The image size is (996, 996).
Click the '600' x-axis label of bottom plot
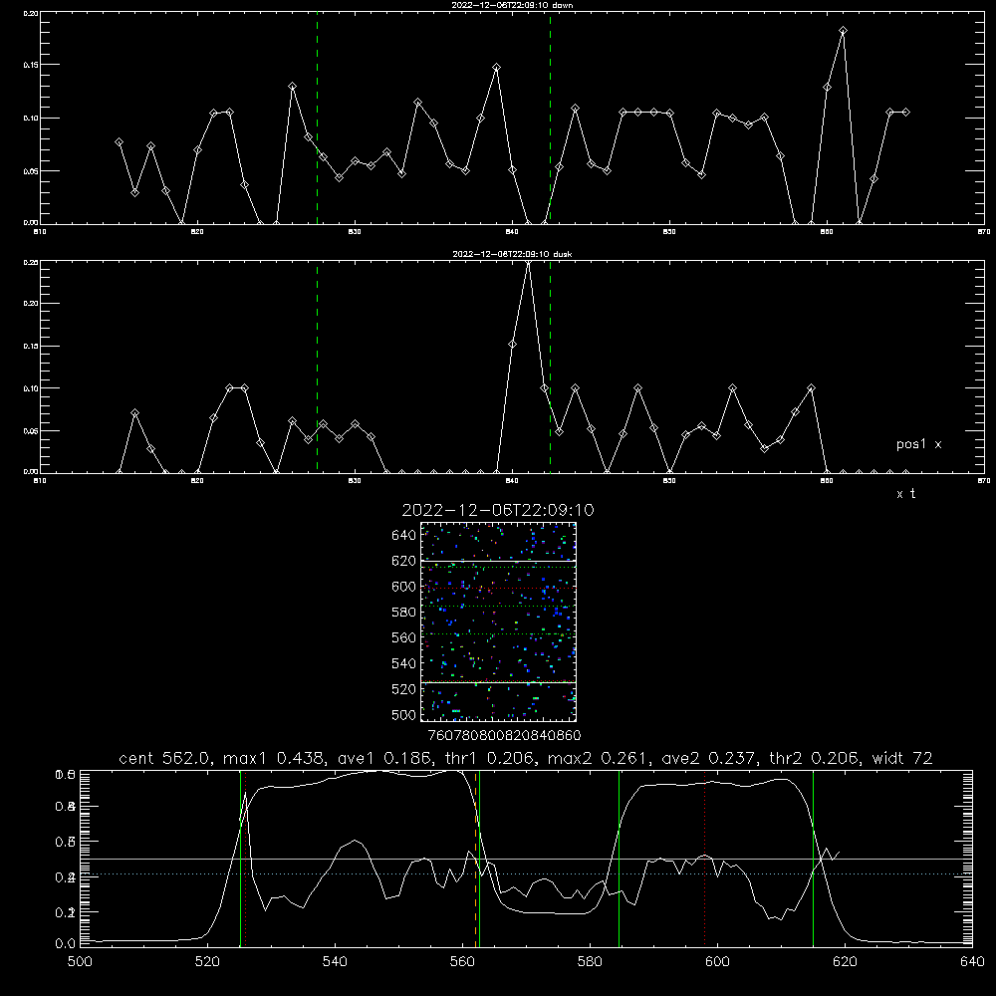(x=717, y=961)
